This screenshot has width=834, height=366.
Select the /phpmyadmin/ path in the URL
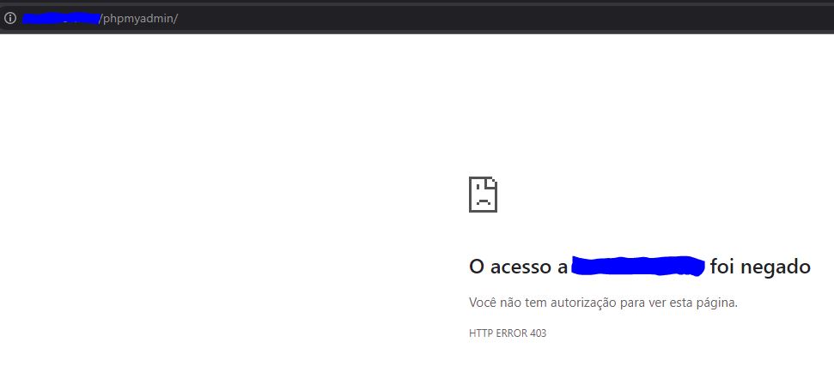pos(138,19)
